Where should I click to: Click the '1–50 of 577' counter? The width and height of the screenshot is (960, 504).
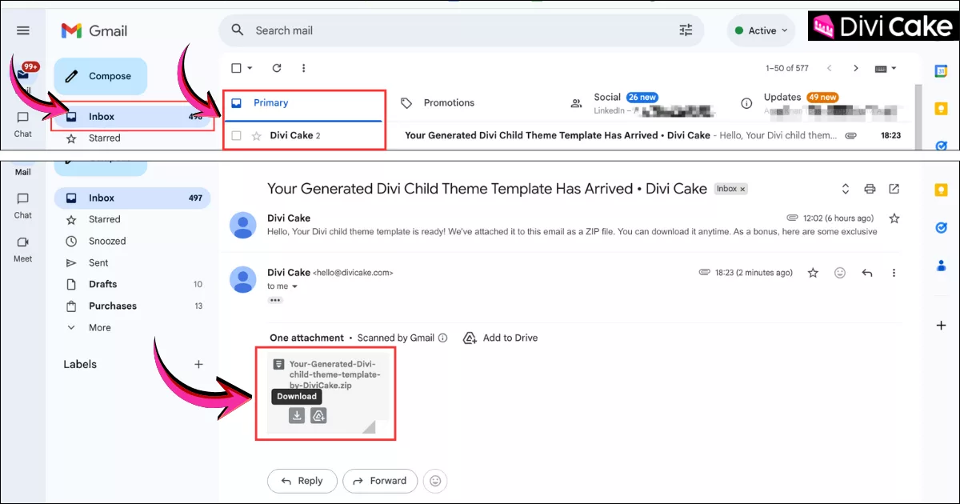coord(786,68)
